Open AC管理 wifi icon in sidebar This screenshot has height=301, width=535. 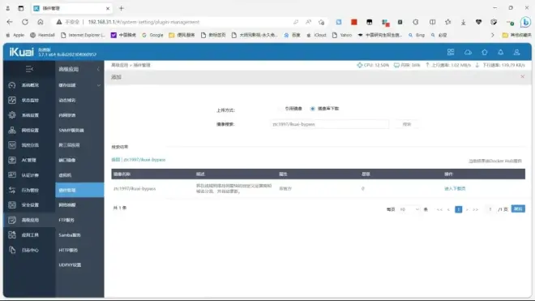tap(12, 160)
